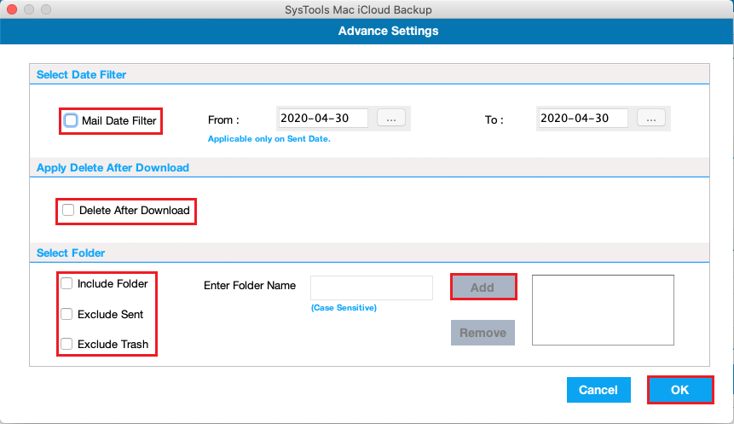Click inside the empty folder list box

603,310
